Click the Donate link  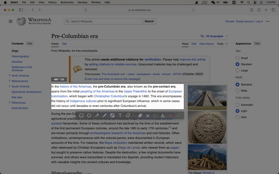point(230,21)
